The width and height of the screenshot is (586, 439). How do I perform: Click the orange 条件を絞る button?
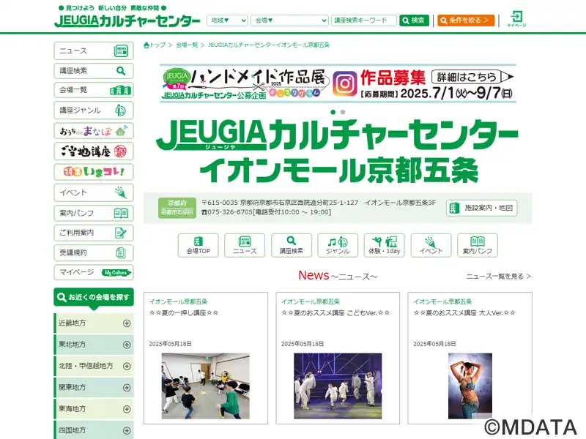[466, 20]
